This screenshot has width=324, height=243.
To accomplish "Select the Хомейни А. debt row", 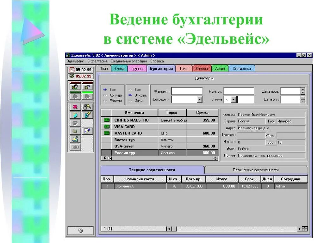I will coord(204,186).
